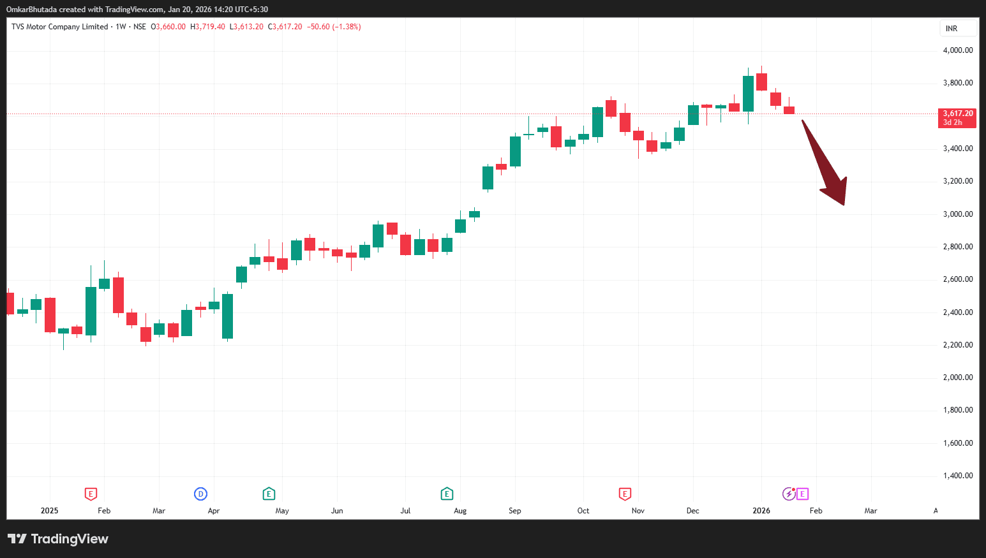
Task: Click the 3,400.00 price axis label
Action: [958, 149]
